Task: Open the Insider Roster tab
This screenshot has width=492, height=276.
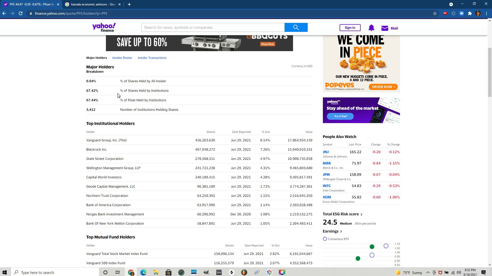Action: click(122, 58)
